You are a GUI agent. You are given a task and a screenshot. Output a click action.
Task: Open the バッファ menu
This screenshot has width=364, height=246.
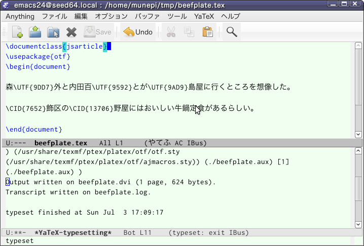click(148, 16)
